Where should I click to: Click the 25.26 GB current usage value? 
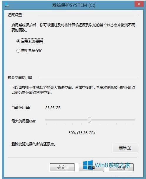53,108
